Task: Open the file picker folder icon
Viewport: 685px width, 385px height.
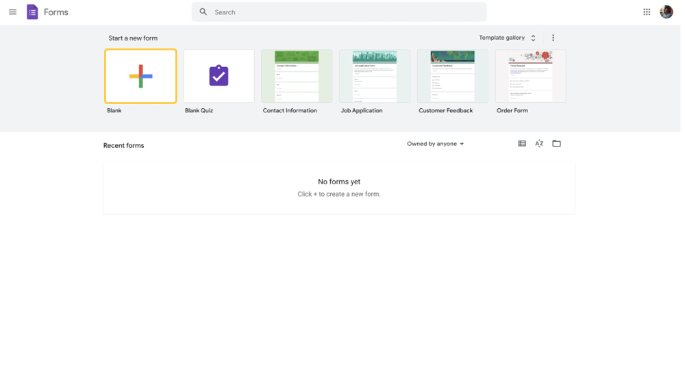Action: click(556, 143)
